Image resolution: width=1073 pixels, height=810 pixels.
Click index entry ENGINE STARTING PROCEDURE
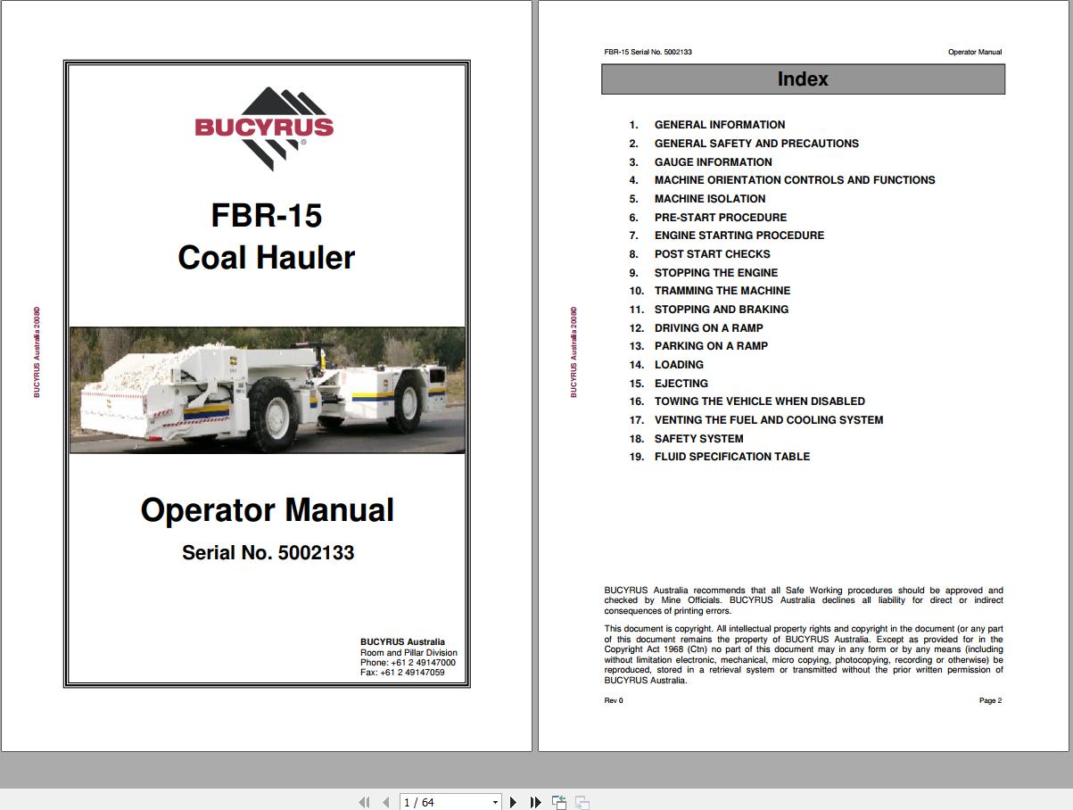pyautogui.click(x=739, y=236)
